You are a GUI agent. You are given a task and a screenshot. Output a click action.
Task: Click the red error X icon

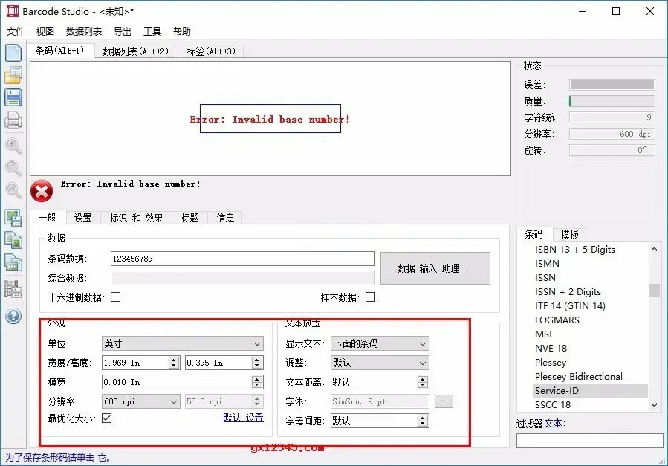pyautogui.click(x=42, y=191)
